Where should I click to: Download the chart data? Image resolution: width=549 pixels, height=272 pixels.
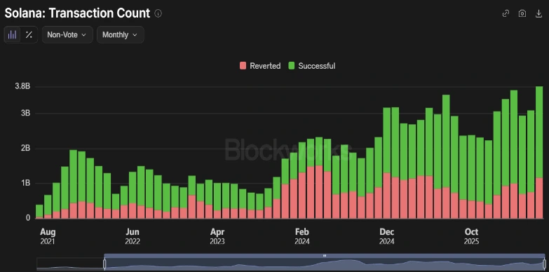539,13
